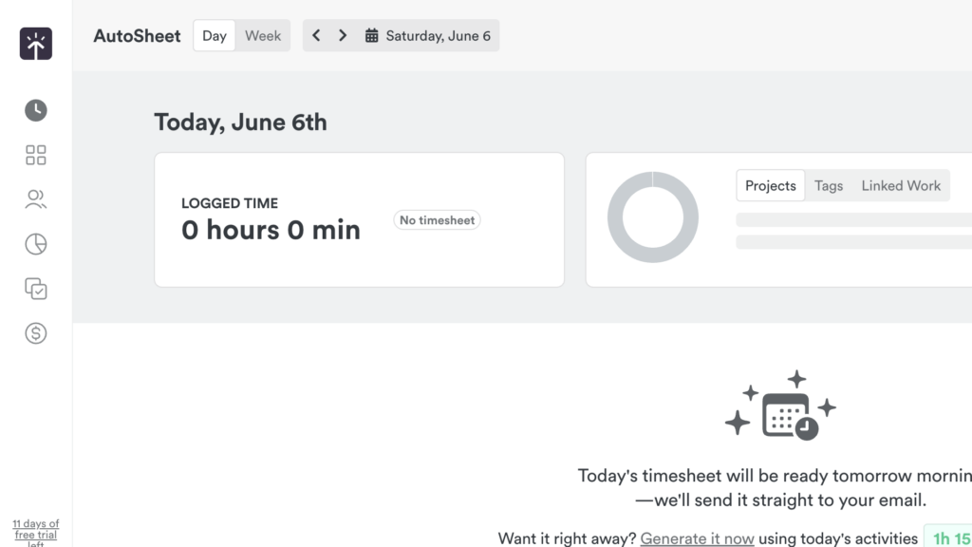Image resolution: width=972 pixels, height=547 pixels.
Task: Open the checkbox approvals sidebar icon
Action: click(x=36, y=289)
